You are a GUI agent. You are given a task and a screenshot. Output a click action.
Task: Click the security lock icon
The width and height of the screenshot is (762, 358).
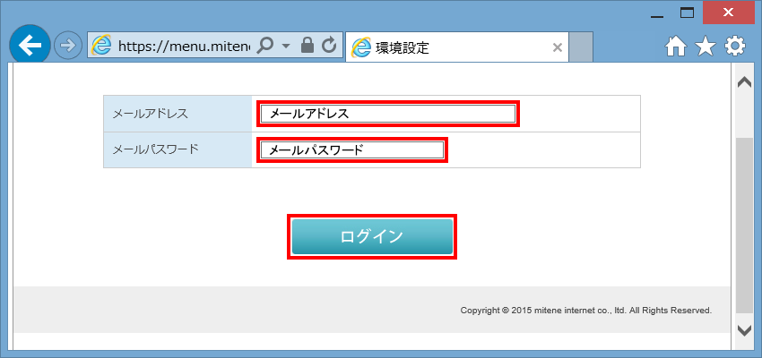click(x=307, y=45)
